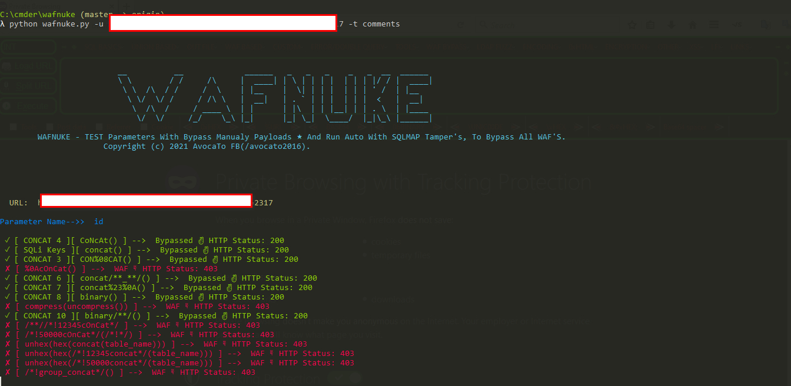Select the unhex(hex(/*!50000concat*/(table_name))) line
Image resolution: width=791 pixels, height=386 pixels.
click(x=180, y=363)
